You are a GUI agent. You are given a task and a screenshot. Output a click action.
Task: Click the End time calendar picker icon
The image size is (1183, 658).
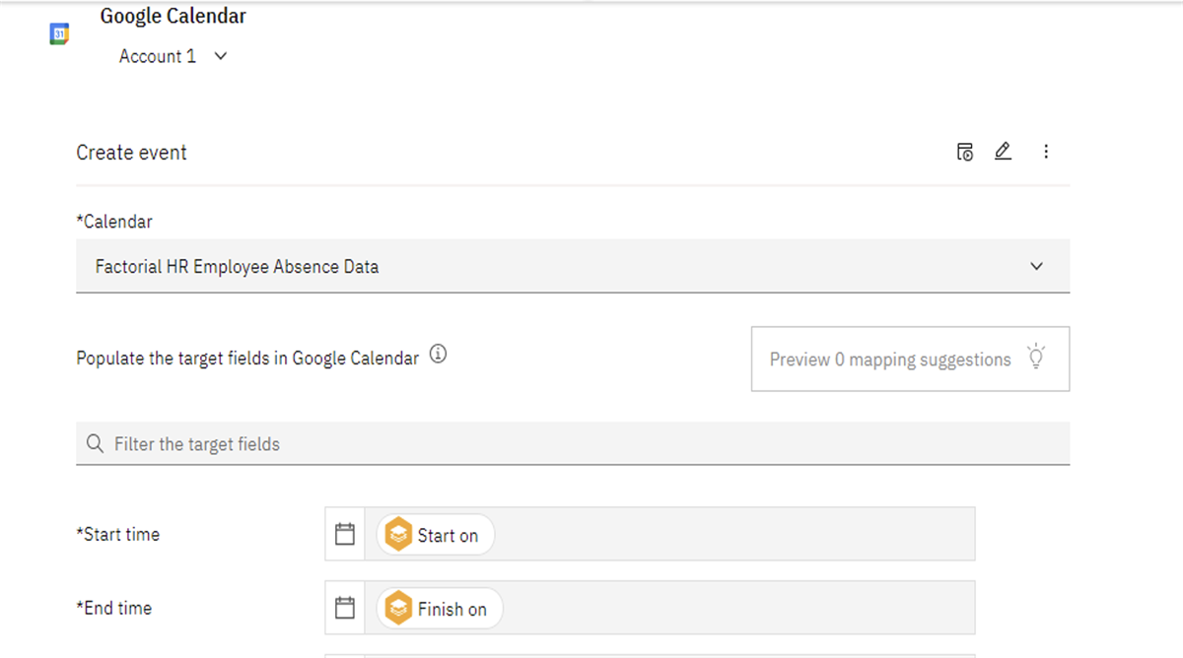point(345,609)
